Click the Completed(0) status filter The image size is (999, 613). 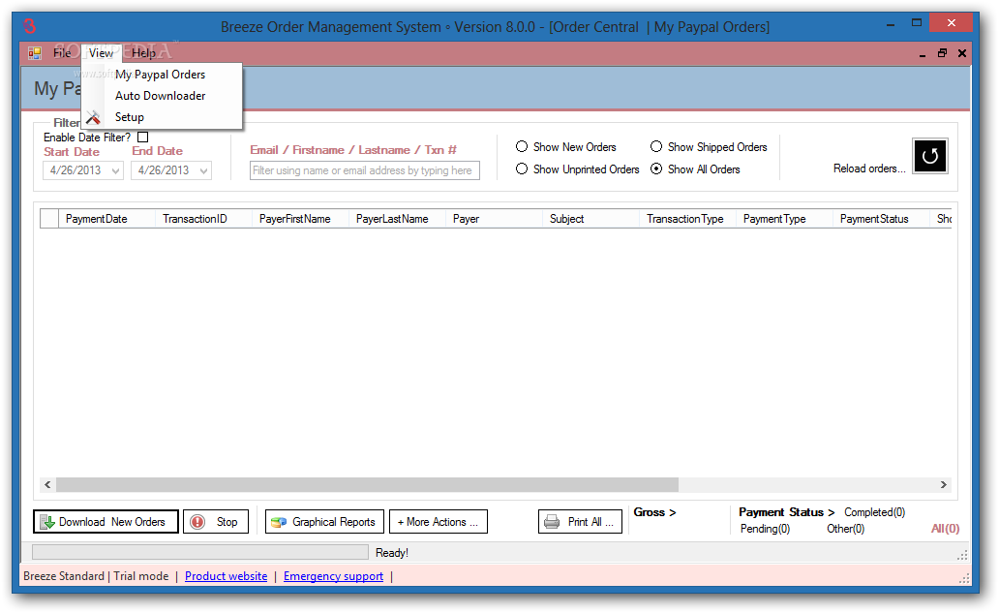874,512
